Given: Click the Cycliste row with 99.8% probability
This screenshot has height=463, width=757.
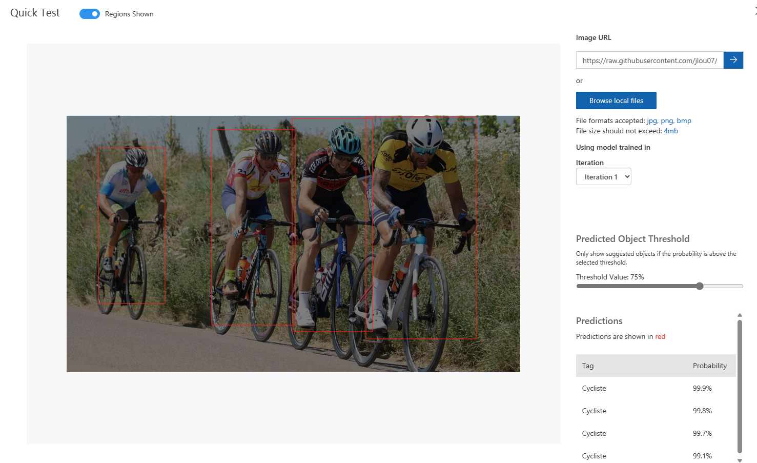Looking at the screenshot, I should pos(656,411).
